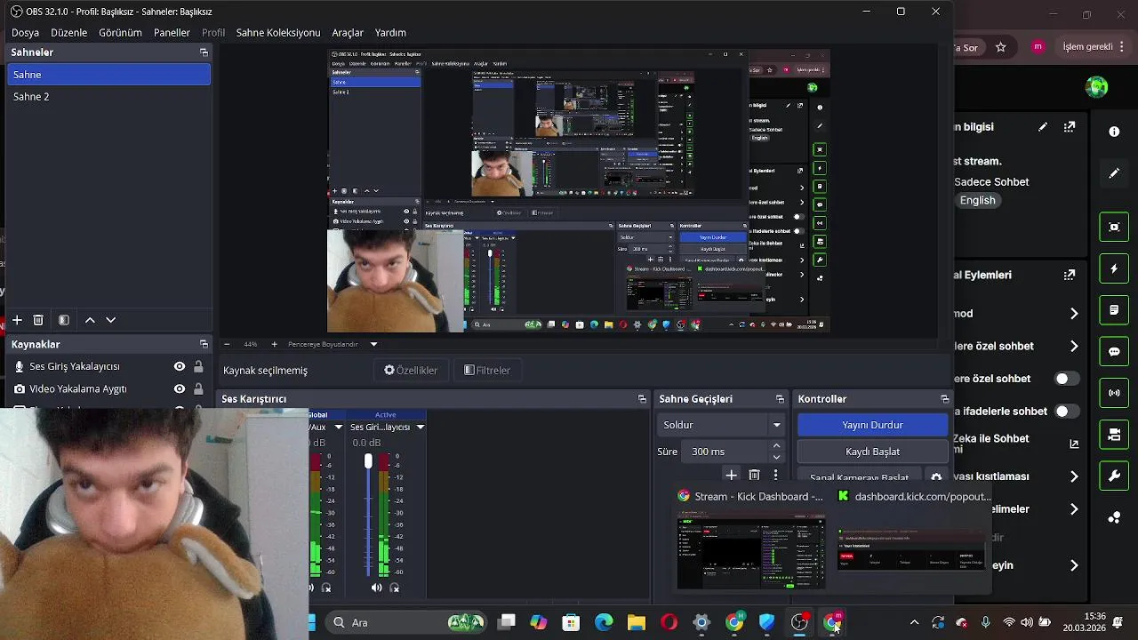
Task: Open Stream - Kick Dashboard window thumbnail
Action: 751,551
